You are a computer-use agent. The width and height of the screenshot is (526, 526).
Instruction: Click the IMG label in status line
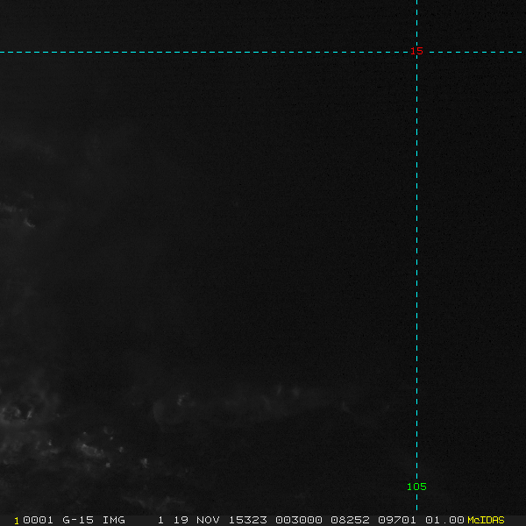coord(113,520)
